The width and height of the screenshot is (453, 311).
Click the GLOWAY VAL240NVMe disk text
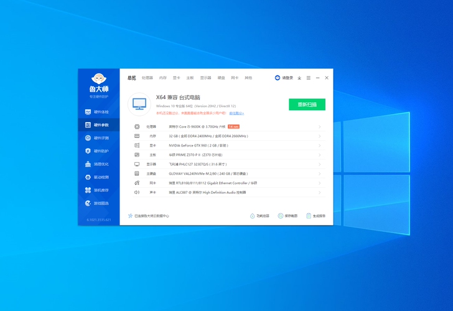point(208,174)
